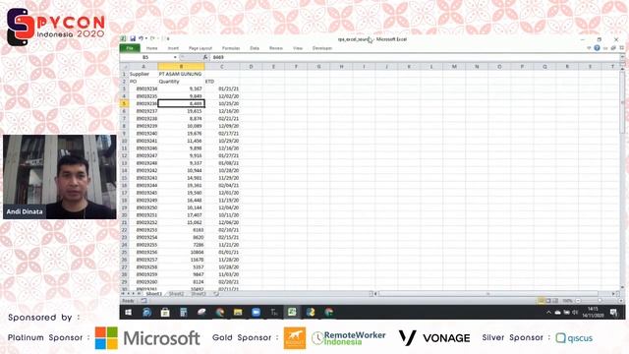629x354 pixels.
Task: Click the Undo arrow in the title bar
Action: [x=141, y=38]
